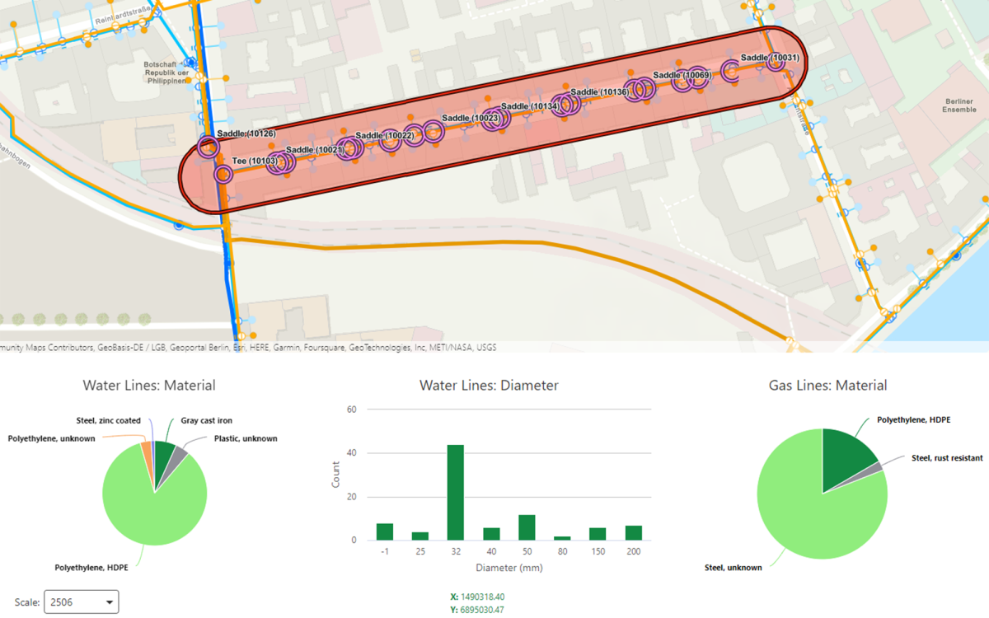Image resolution: width=989 pixels, height=618 pixels.
Task: Click the Saddle (10136) map label
Action: pos(599,92)
